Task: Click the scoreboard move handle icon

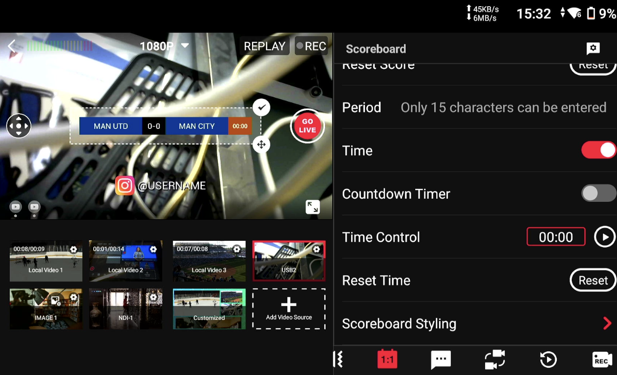Action: 261,145
